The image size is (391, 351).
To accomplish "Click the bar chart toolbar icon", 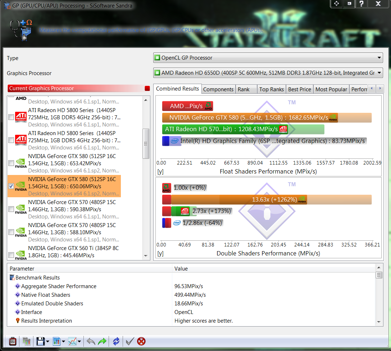I will (x=56, y=341).
